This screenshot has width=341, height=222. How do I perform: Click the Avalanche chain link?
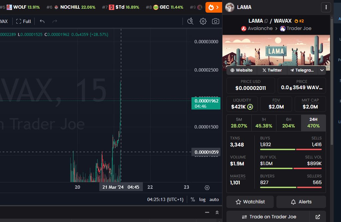(x=257, y=29)
